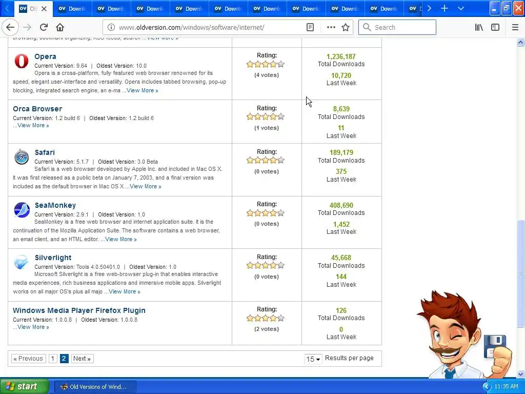The height and width of the screenshot is (394, 525).
Task: Rate SeaMonkey using its star rating
Action: coord(266,213)
